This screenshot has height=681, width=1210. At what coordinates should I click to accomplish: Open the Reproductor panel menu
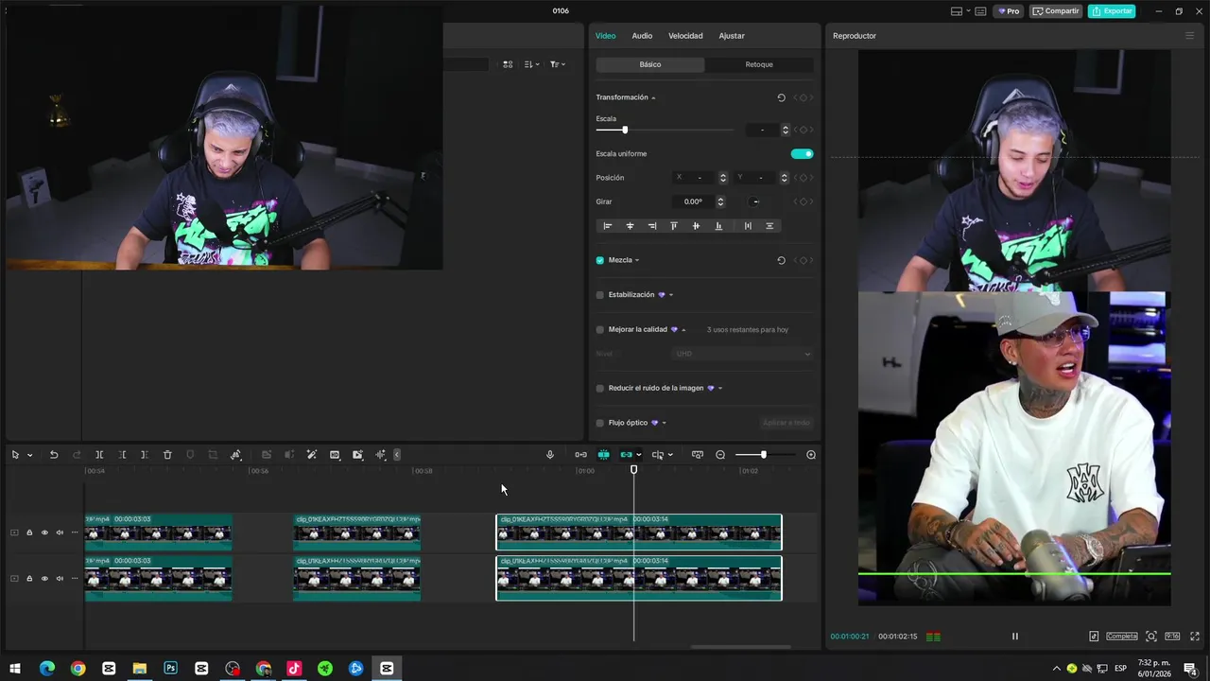tap(1189, 36)
